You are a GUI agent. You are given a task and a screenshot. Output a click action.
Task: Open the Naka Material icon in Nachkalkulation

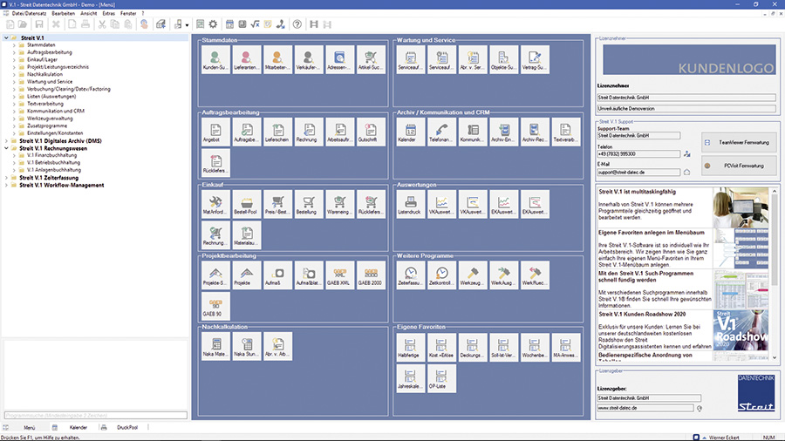[x=215, y=346]
